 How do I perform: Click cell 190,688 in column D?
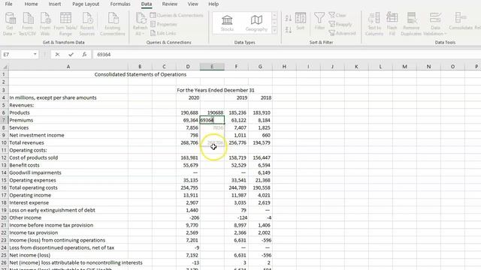click(x=188, y=112)
